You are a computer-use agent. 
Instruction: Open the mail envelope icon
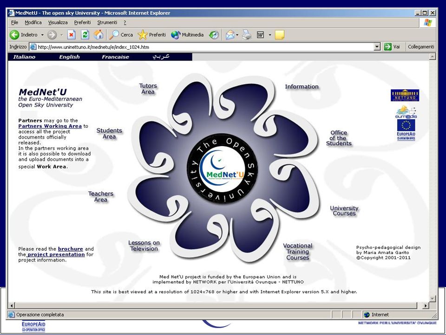point(230,35)
